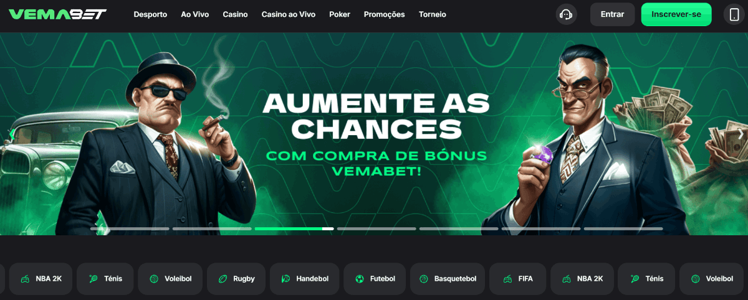Select the Handebol sport chip

pos(304,279)
